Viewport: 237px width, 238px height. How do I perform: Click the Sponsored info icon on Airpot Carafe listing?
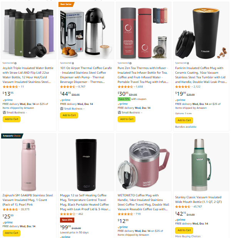pyautogui.click(x=73, y=63)
